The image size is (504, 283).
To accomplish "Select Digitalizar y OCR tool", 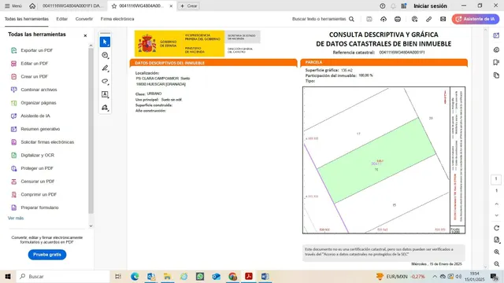I will point(32,155).
